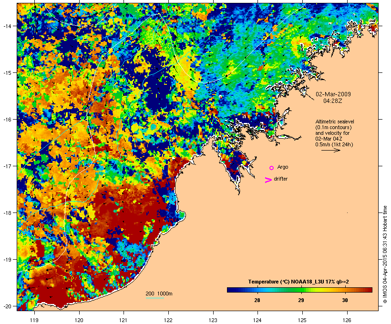
Task: Click the 'drifter' legend label
Action: [280, 179]
